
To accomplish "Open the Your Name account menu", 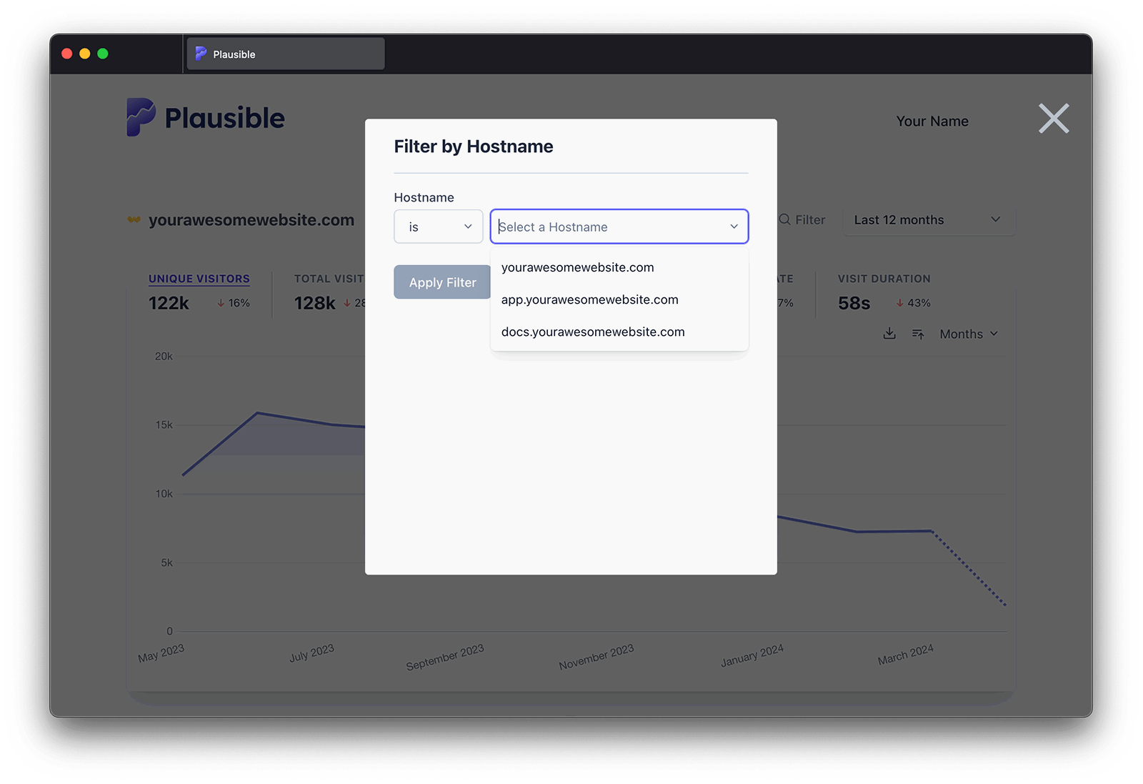I will [932, 121].
